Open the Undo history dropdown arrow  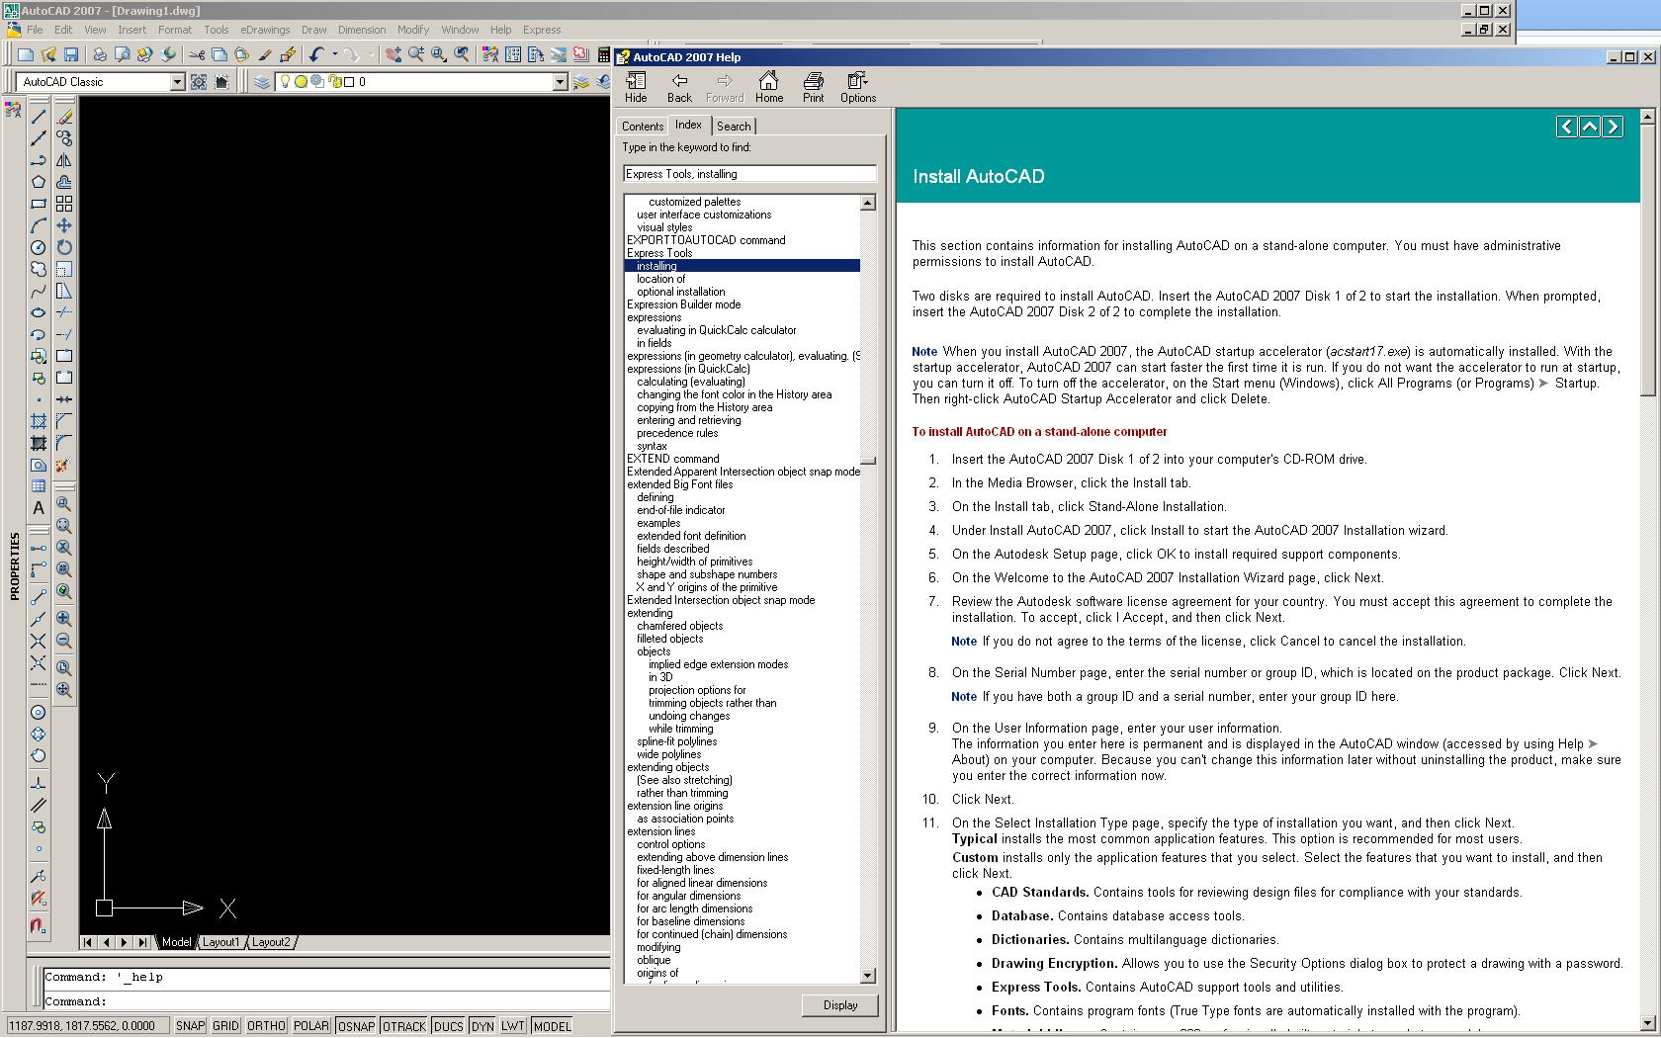(x=334, y=55)
